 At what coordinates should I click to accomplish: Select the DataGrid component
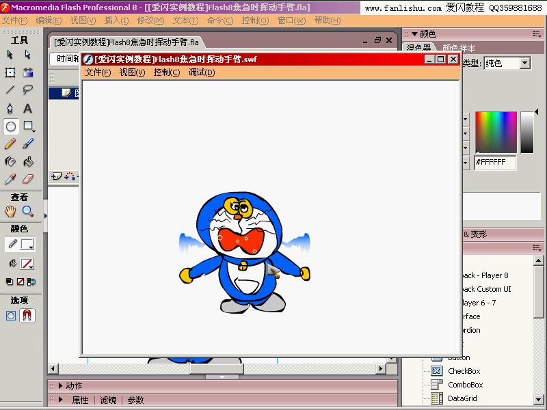click(462, 398)
